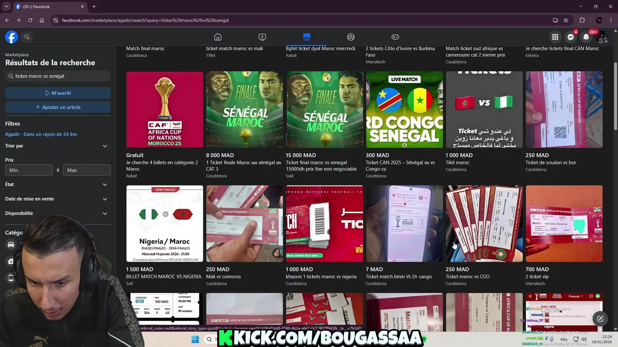Screen dimensions: 618x347
Task: Open the Ticket maroc vs CGO listing image
Action: tap(484, 224)
